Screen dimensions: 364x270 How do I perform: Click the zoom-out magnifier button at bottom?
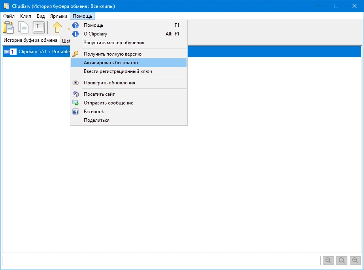pyautogui.click(x=355, y=260)
